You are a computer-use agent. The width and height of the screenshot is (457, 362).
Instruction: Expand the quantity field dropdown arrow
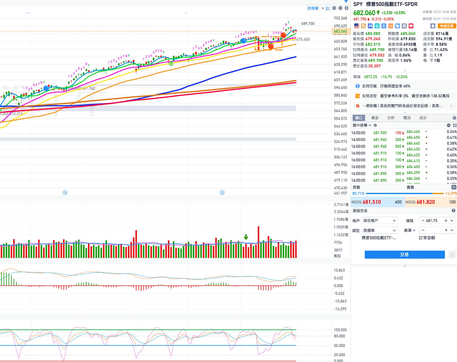452,230
